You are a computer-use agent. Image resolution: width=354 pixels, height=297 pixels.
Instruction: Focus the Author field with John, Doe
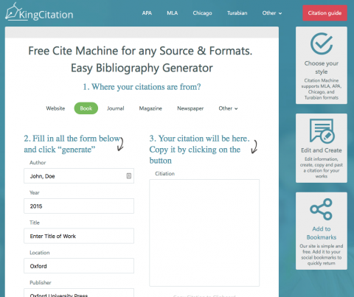[x=79, y=176]
